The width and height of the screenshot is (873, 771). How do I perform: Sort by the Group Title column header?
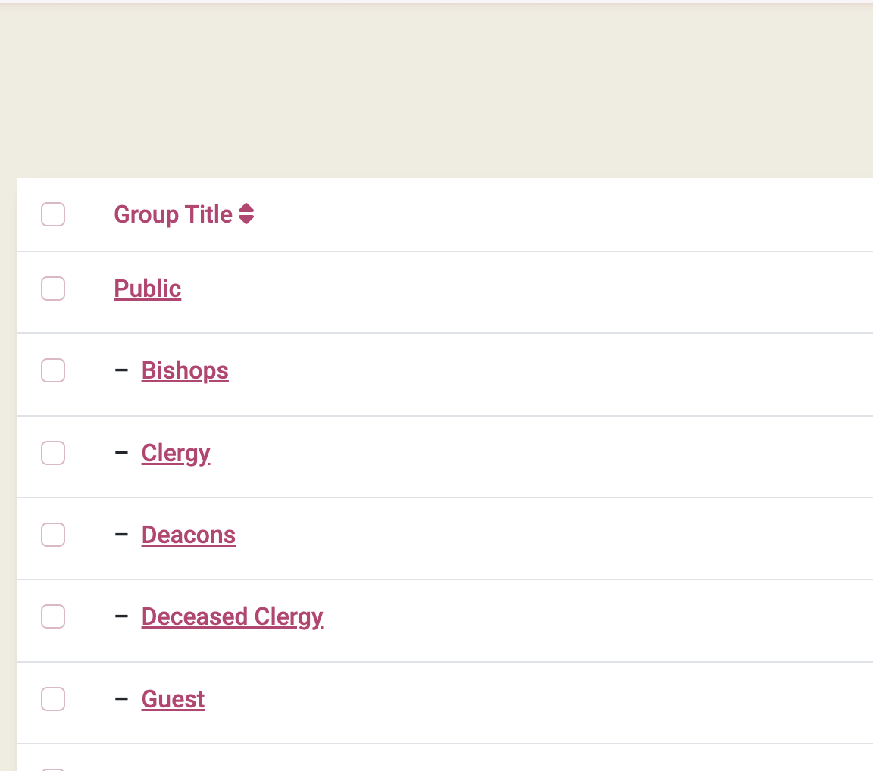click(174, 215)
